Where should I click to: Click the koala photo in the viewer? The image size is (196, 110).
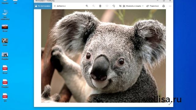tap(104, 56)
